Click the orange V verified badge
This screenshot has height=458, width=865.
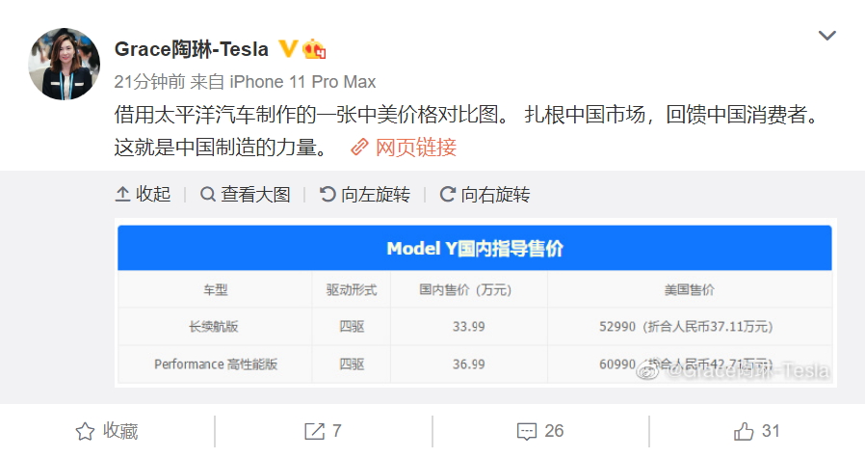point(287,48)
